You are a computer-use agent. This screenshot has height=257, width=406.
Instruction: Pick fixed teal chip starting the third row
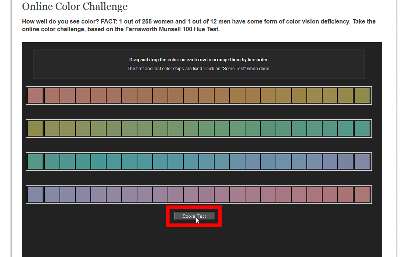35,162
